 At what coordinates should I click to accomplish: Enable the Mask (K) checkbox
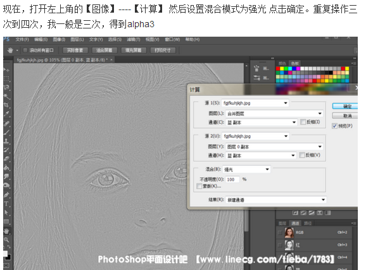click(199, 186)
